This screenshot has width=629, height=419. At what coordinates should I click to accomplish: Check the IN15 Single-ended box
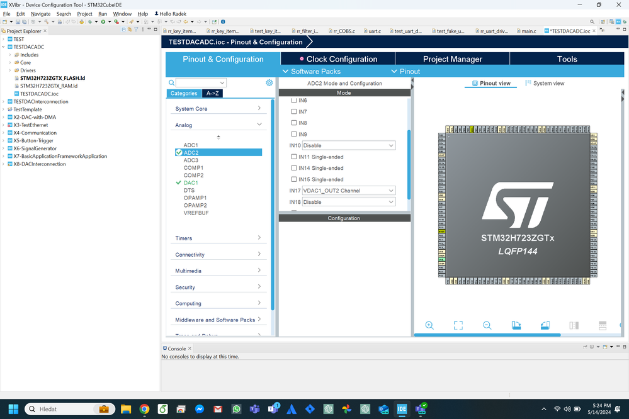click(294, 179)
